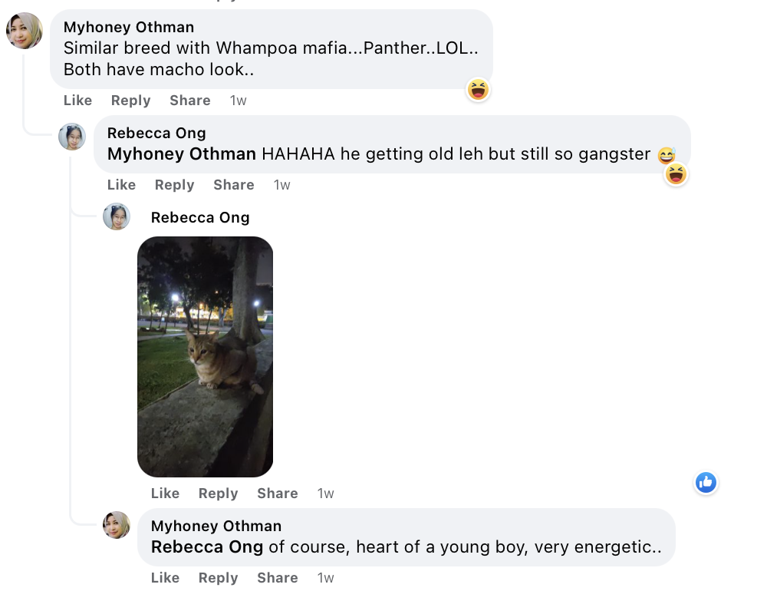Click Myhoney Othman's avatar on the bottom reply
The height and width of the screenshot is (591, 767).
click(x=117, y=525)
